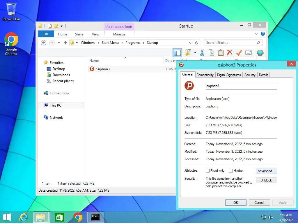Viewport: 298px width, 223px height.
Task: Open Explorer Help question mark icon
Action: [263, 34]
